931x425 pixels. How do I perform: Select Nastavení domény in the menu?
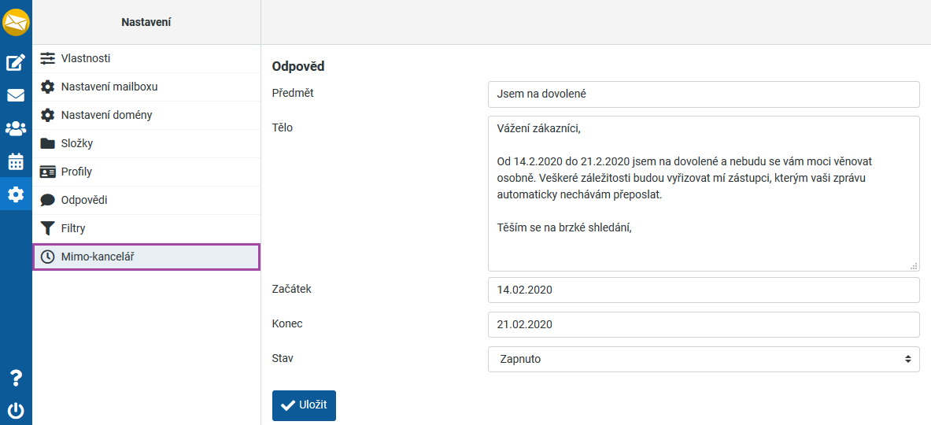point(106,115)
